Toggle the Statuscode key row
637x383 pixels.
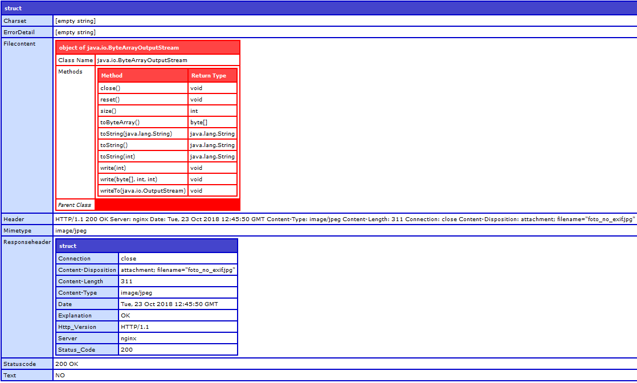pos(27,364)
